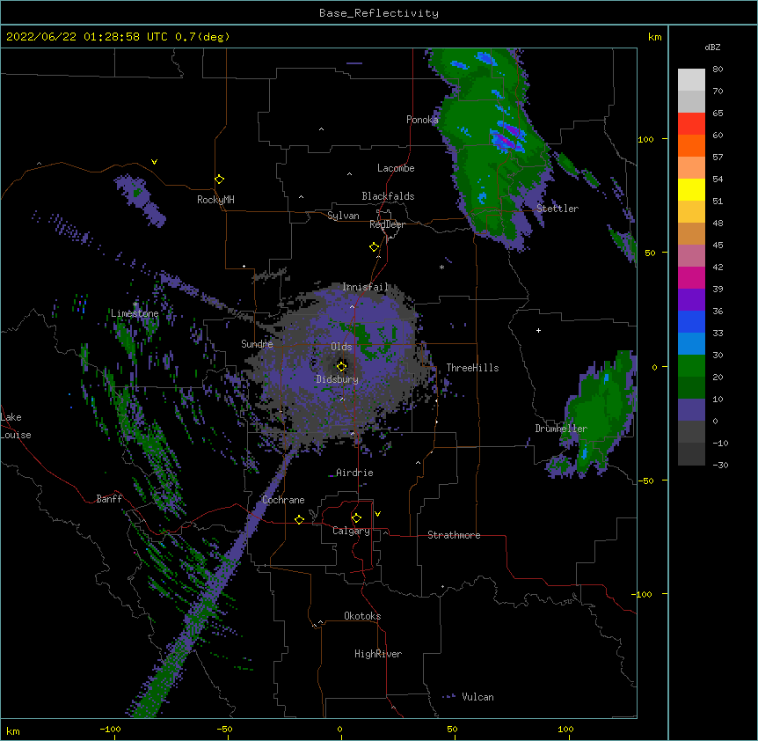Select the bright yellow 51-54 dBZ legend swatch

pos(691,189)
